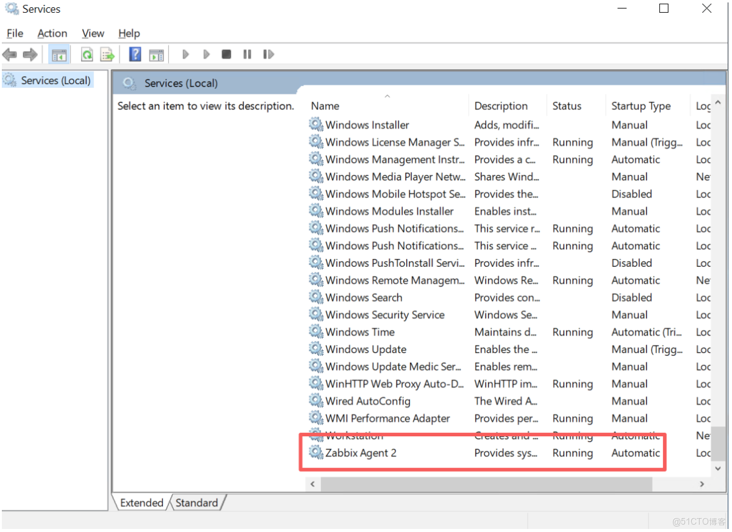Open Help via blue question mark icon
The width and height of the screenshot is (732, 532).
click(135, 54)
